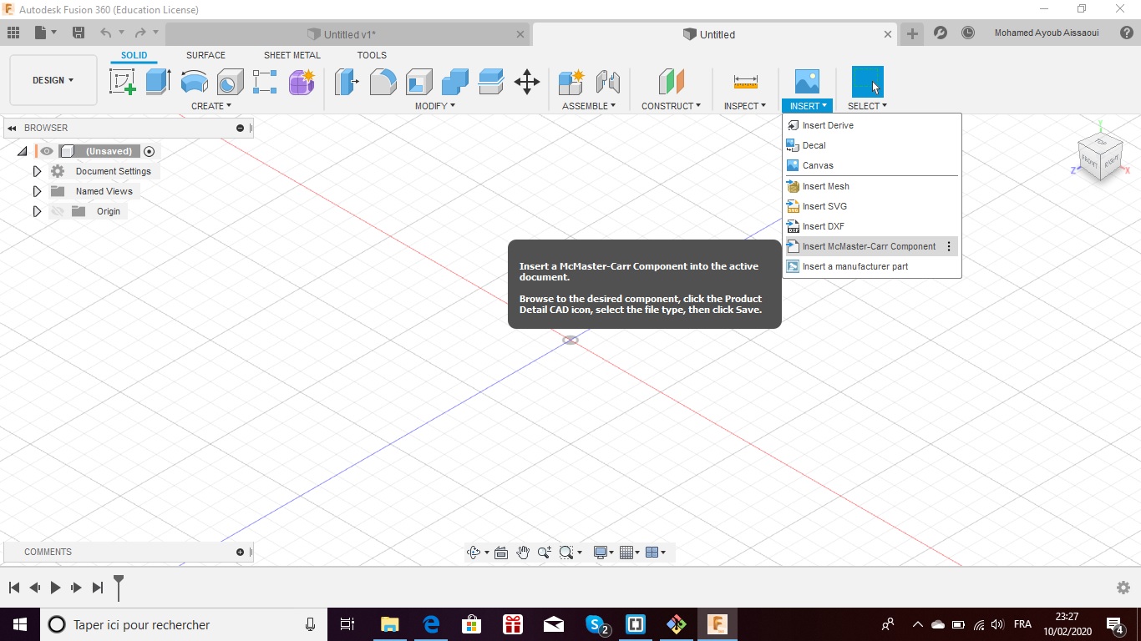The width and height of the screenshot is (1141, 641).
Task: Select the Revolve tool
Action: 195,82
